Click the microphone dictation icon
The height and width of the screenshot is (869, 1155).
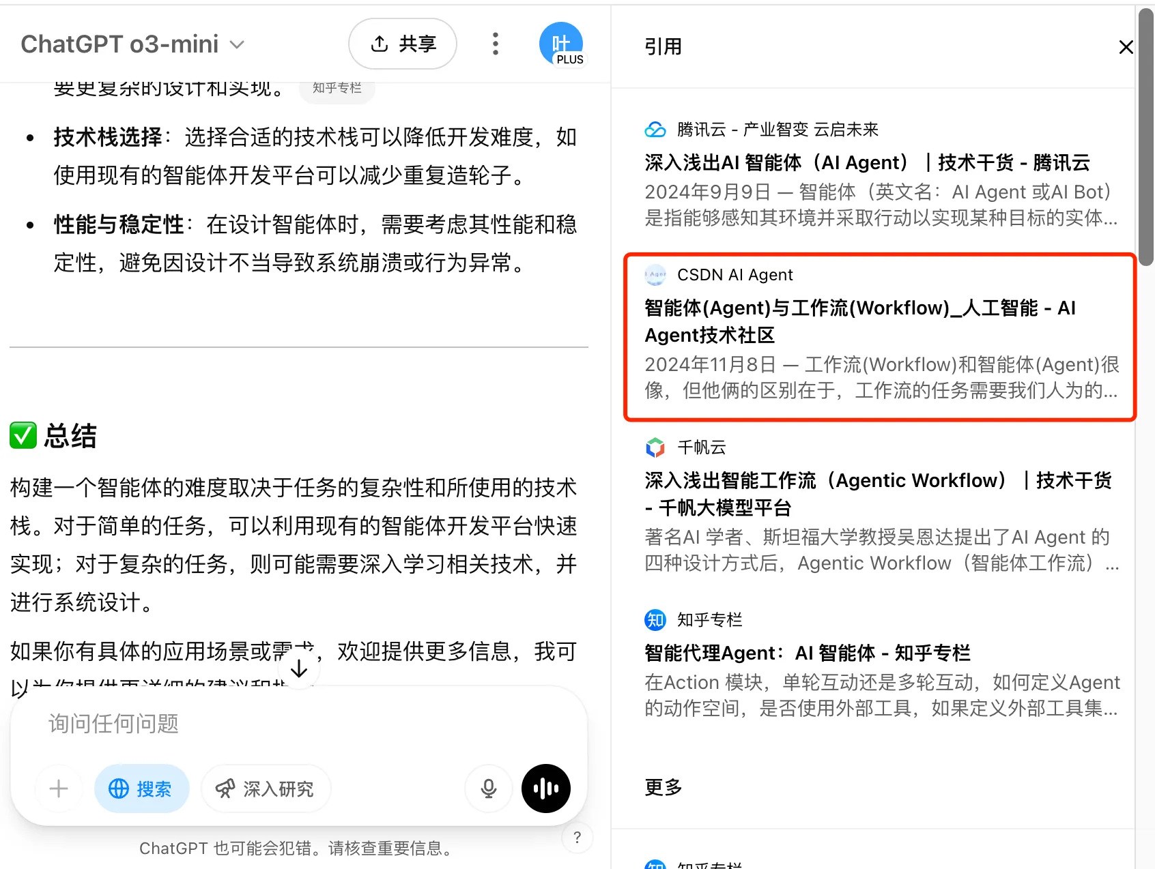point(489,789)
